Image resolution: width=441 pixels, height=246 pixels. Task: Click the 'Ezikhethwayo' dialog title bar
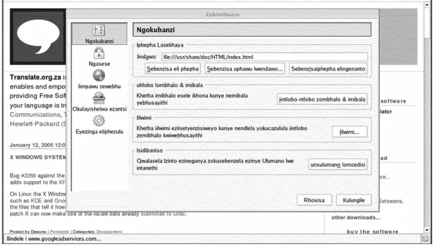point(222,15)
